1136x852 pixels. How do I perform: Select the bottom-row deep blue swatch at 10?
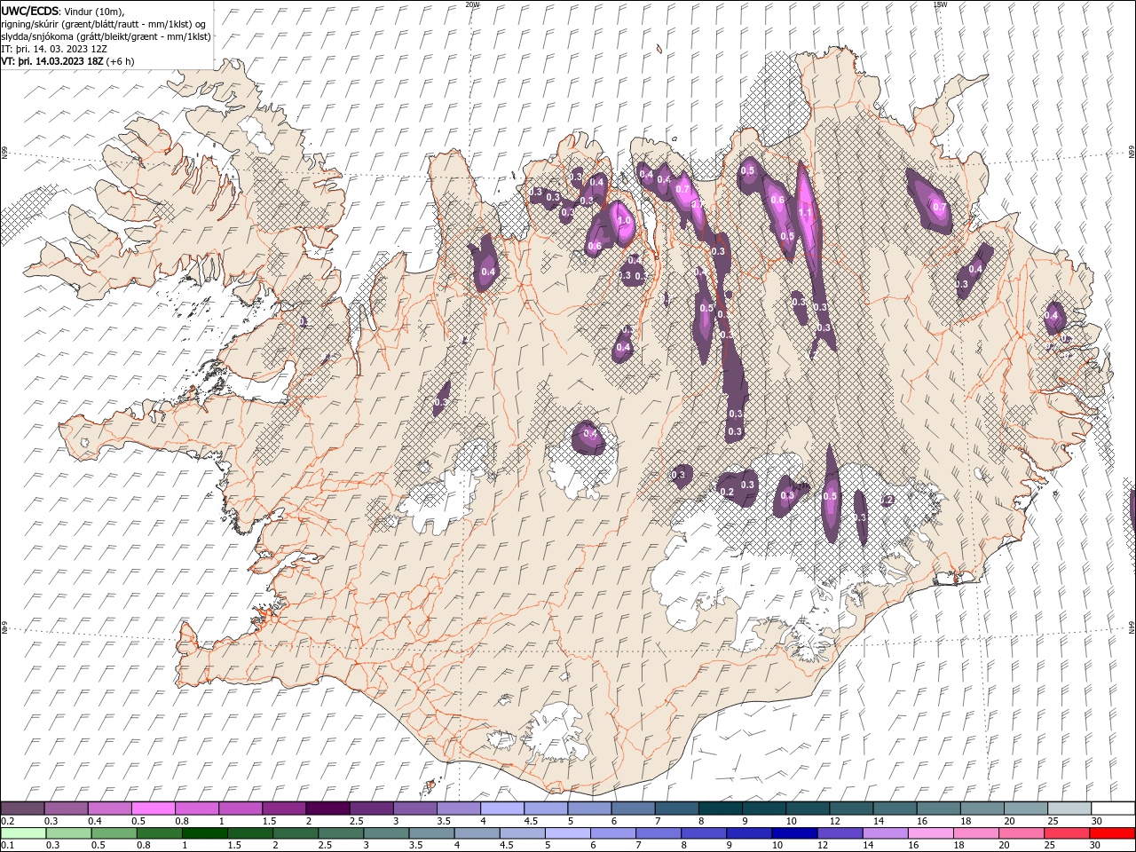793,833
